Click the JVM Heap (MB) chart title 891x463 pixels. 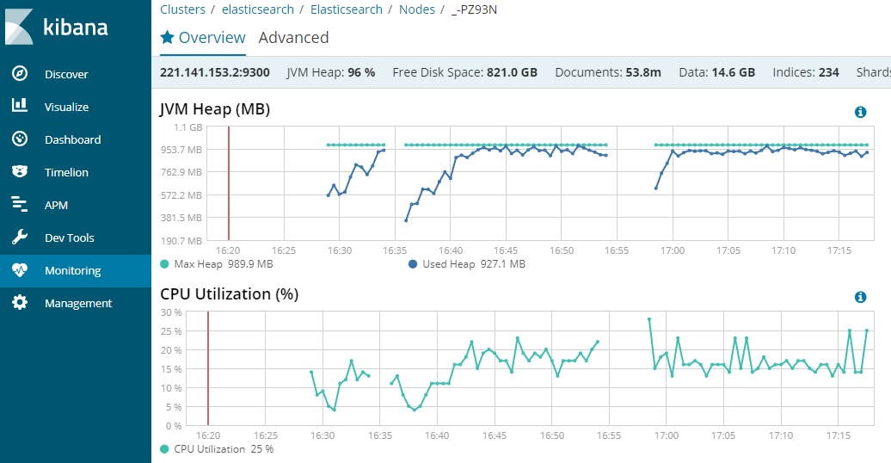coord(215,108)
